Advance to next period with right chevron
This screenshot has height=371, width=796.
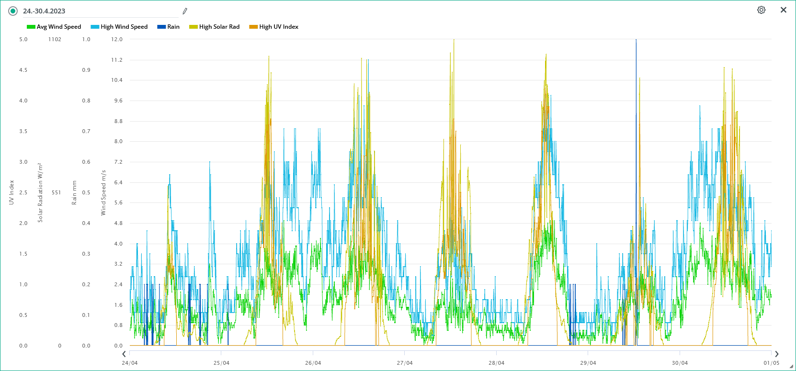(x=776, y=354)
